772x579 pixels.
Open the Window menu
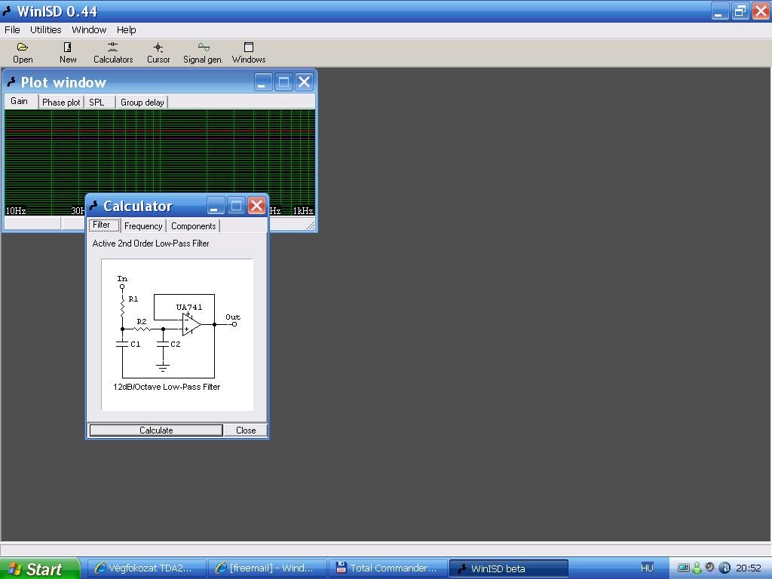(89, 30)
